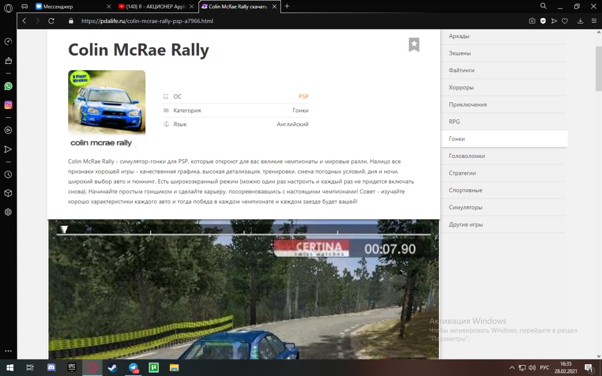Open the Player icon in sidebar
This screenshot has height=376, width=602.
[8, 130]
